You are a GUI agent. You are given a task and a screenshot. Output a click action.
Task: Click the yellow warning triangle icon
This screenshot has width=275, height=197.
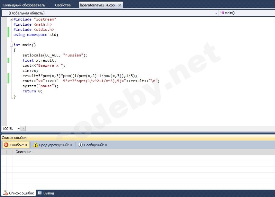pos(35,145)
